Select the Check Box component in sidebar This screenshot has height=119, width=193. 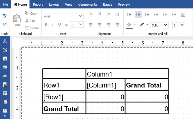click(5, 102)
